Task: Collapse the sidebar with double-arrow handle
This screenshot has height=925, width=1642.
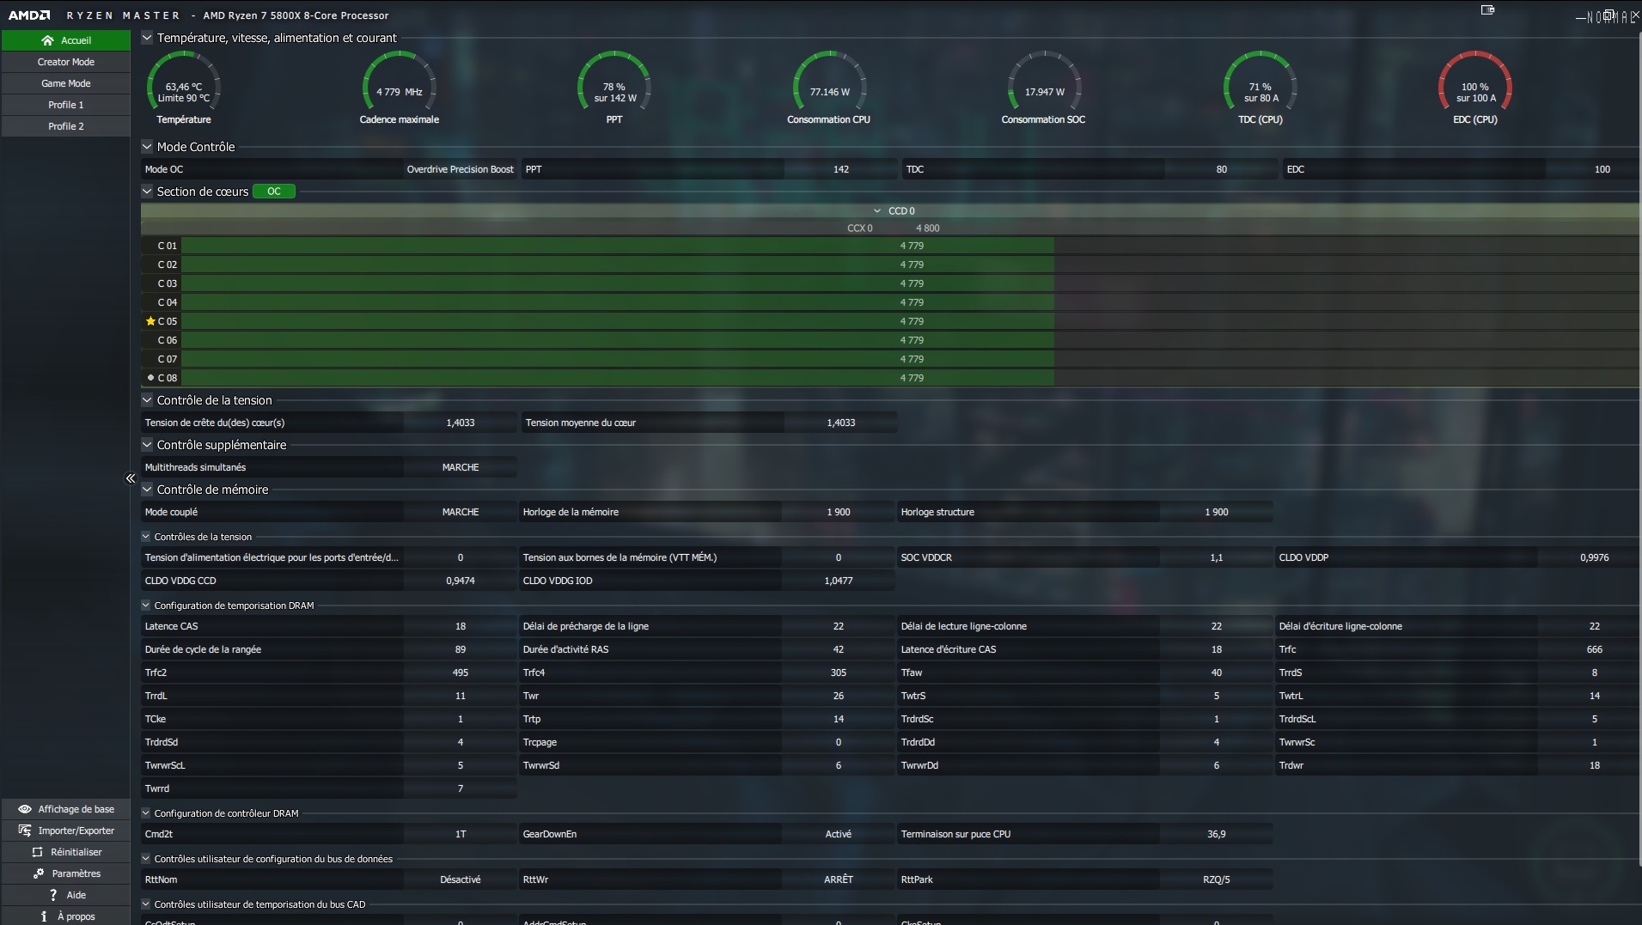Action: [x=131, y=478]
